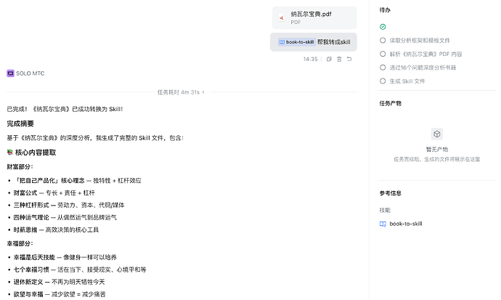
Task: Copy the message using the copy icon
Action: [329, 59]
